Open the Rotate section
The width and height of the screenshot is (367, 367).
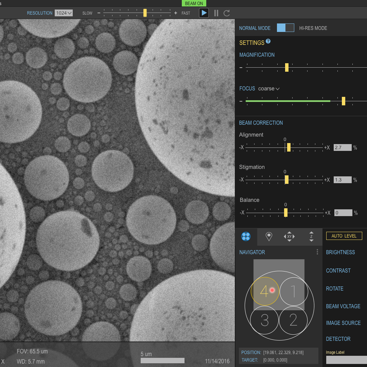(x=334, y=289)
